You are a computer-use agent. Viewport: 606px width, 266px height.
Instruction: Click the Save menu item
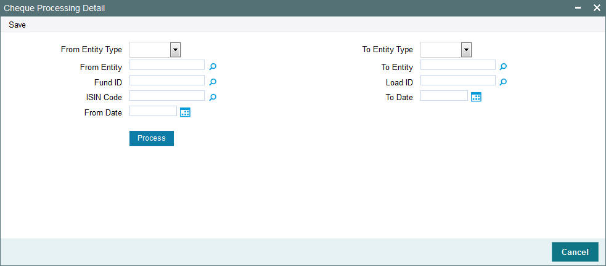(17, 25)
